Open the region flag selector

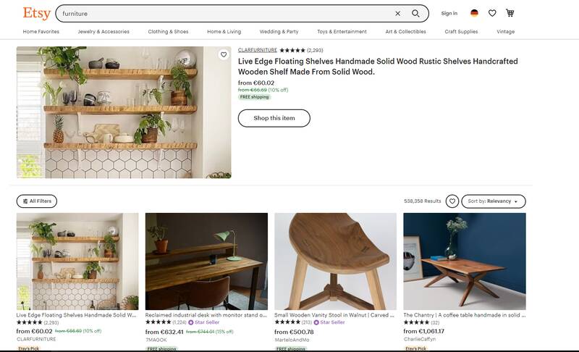point(474,13)
